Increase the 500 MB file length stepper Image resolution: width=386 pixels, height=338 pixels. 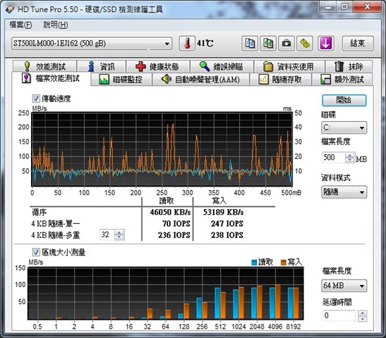click(x=350, y=155)
